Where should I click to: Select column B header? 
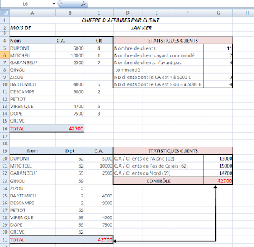pyautogui.click(x=70, y=13)
